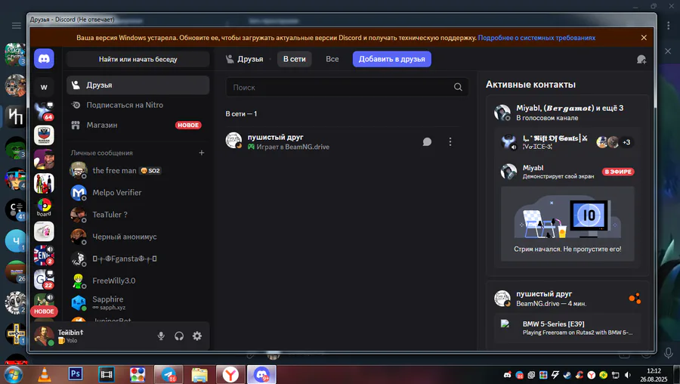Open Discord home via the logo icon
This screenshot has width=680, height=384.
tap(44, 58)
